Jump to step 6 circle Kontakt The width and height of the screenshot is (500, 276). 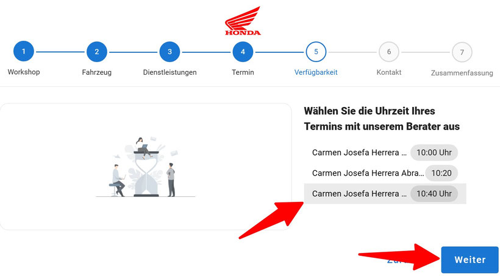pyautogui.click(x=388, y=52)
